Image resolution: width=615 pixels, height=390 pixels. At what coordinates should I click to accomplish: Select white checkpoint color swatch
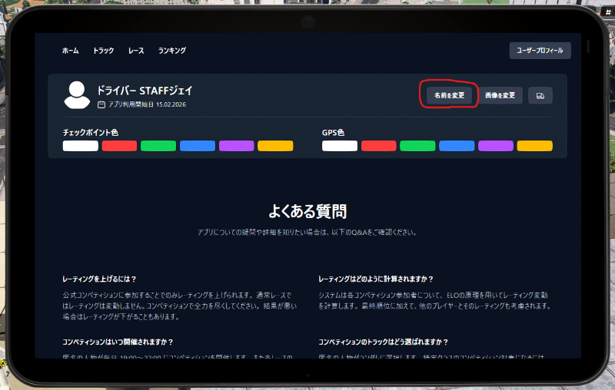[81, 146]
